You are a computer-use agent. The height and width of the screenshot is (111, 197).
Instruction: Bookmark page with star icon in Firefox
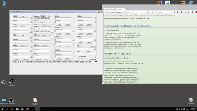(x=175, y=12)
